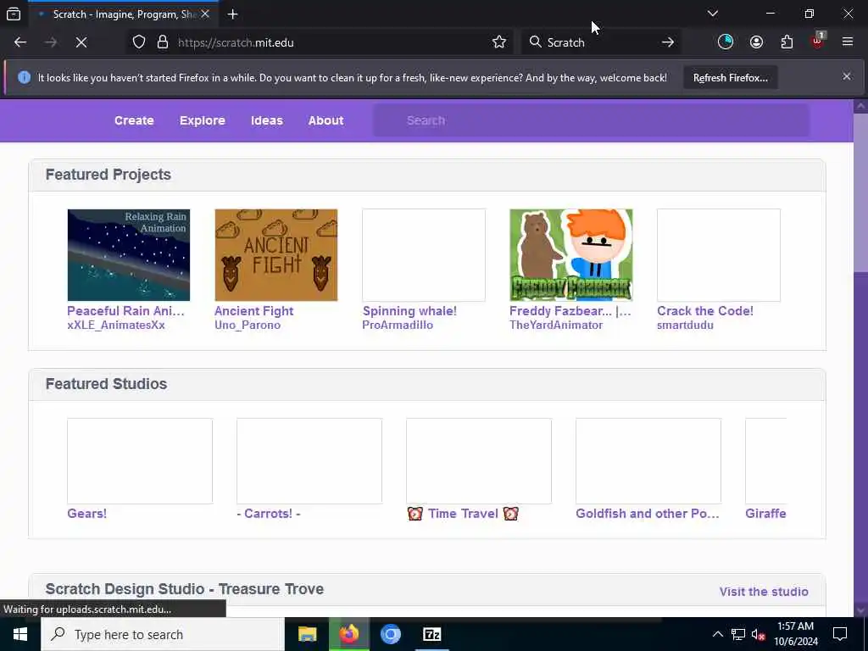868x651 pixels.
Task: Open ProArmadillo author profile
Action: click(398, 325)
